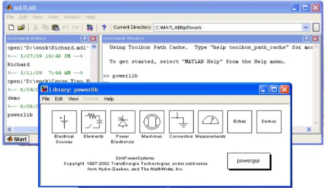The width and height of the screenshot is (325, 188).
Task: Open the MATLAB View menu
Action: click(x=38, y=17)
